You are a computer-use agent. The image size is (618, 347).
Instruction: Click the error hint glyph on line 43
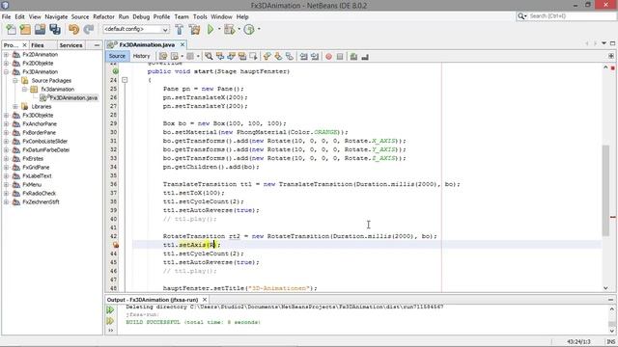pyautogui.click(x=116, y=245)
